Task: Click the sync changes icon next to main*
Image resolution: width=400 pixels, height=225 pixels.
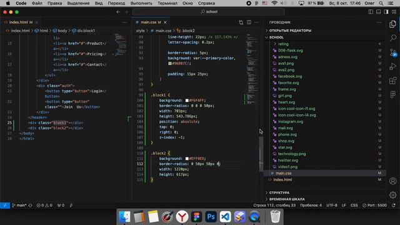Action: coord(31,206)
